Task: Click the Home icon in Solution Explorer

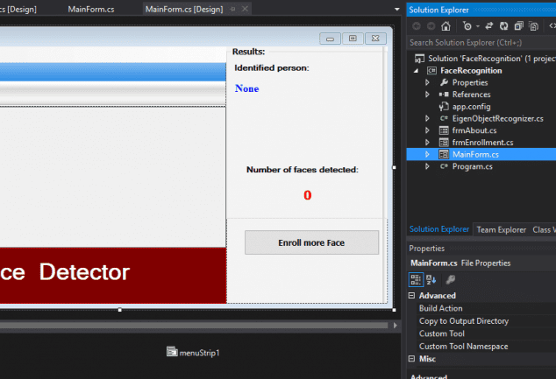Action: (446, 26)
